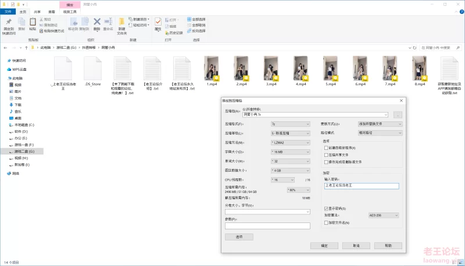Viewport: 465px width, 266px height.
Task: Select the .DS_Store file
Action: coord(93,71)
